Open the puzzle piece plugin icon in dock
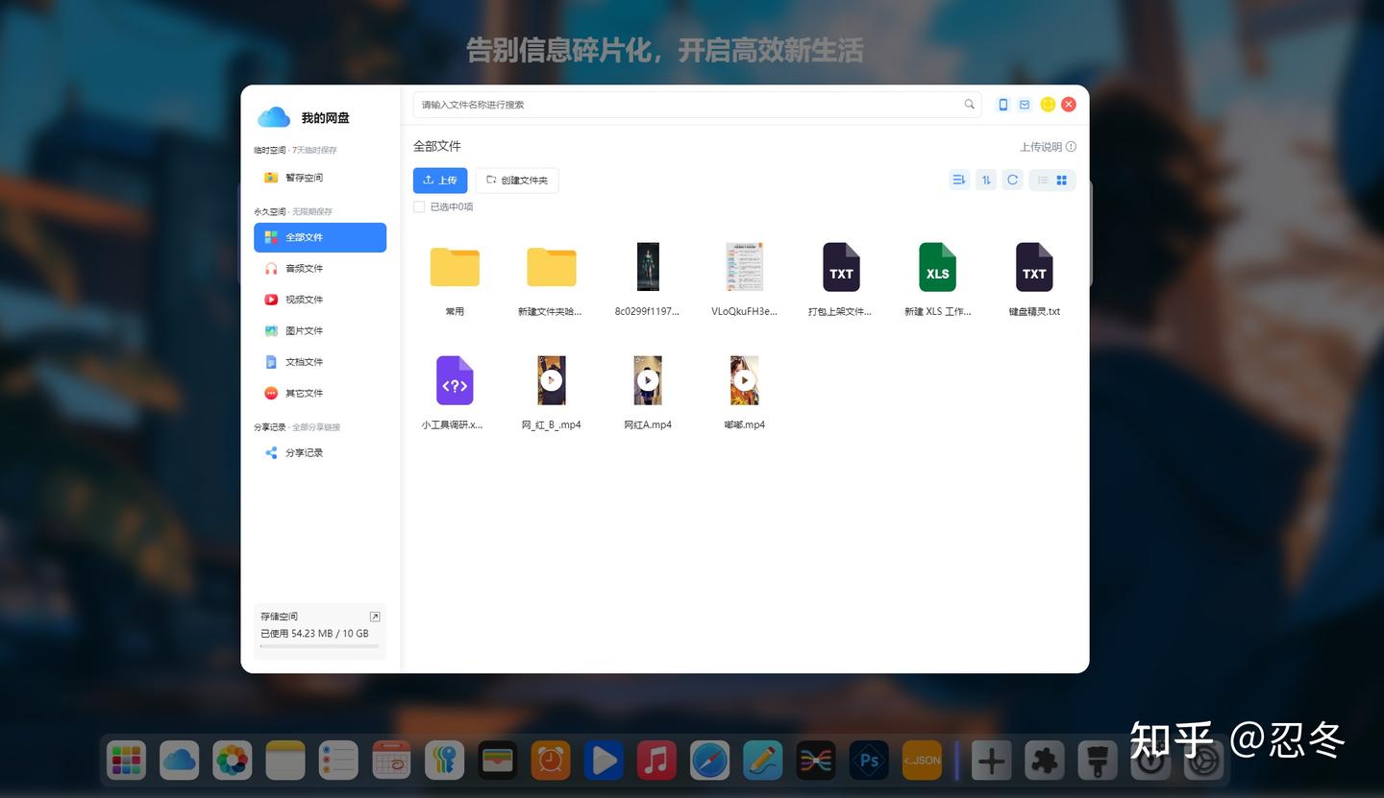 click(1044, 762)
